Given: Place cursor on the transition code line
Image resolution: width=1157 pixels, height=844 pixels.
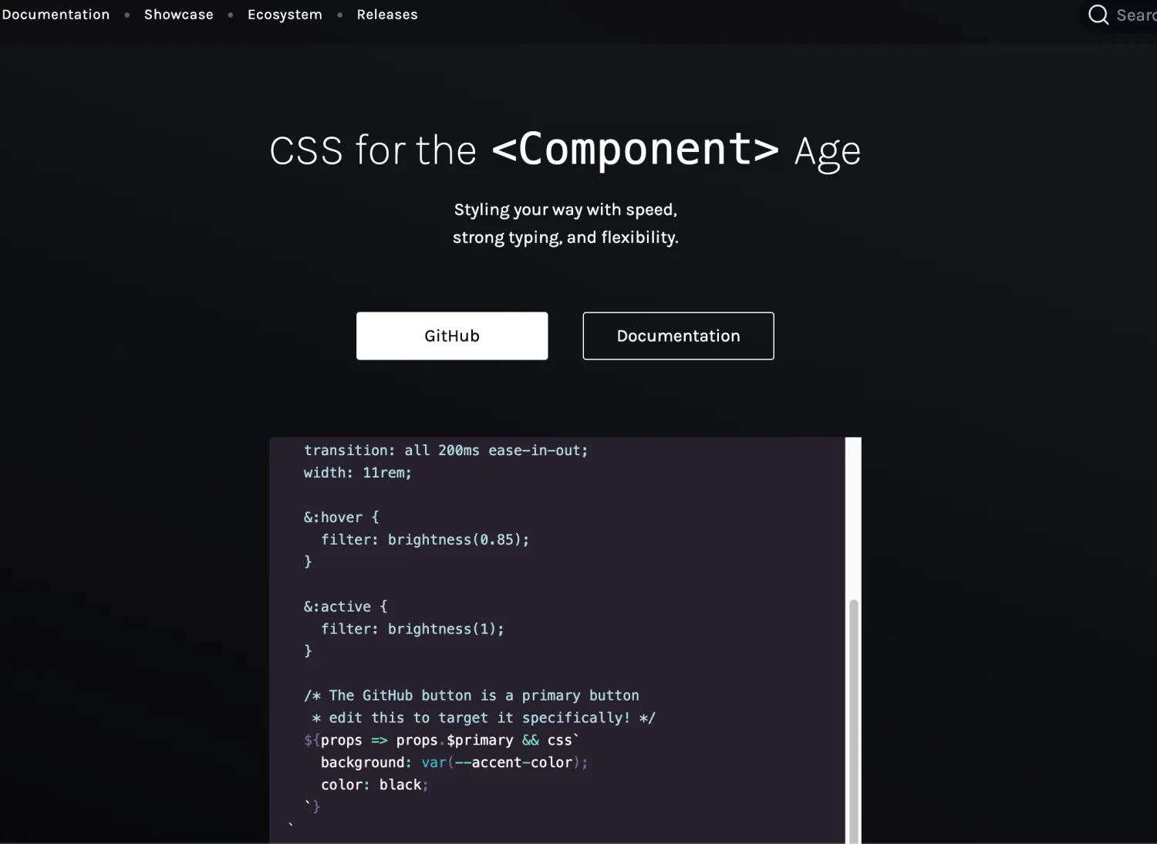Looking at the screenshot, I should pos(445,451).
